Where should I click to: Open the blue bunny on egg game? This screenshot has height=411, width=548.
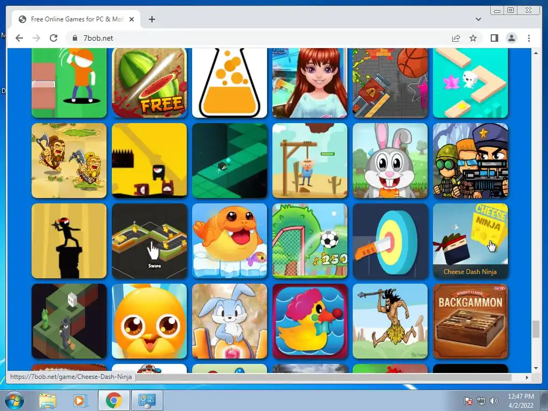coord(230,321)
